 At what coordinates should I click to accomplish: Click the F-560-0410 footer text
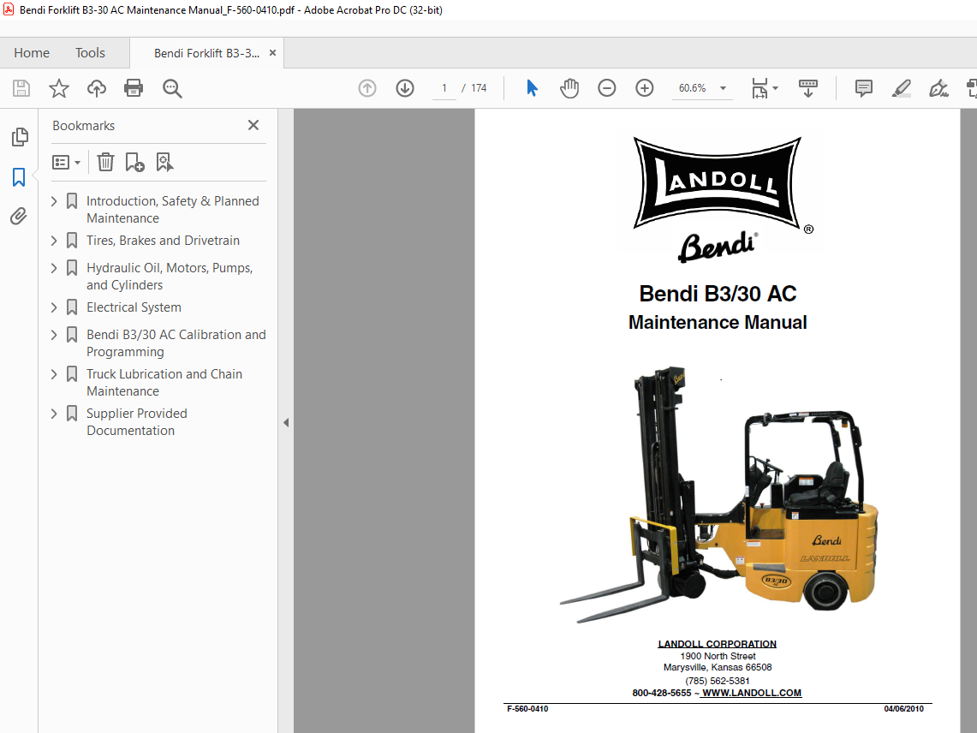pos(527,709)
